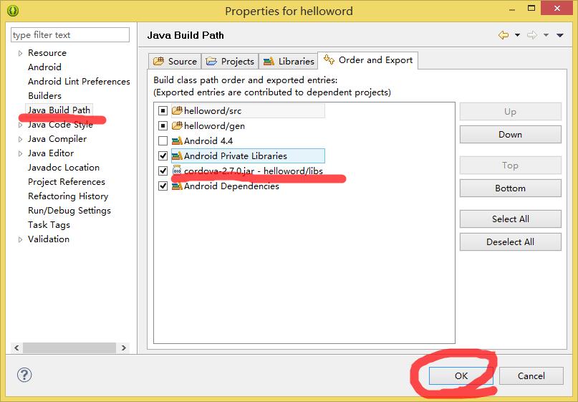578x402 pixels.
Task: Click the Android Private Libraries icon
Action: tap(178, 155)
